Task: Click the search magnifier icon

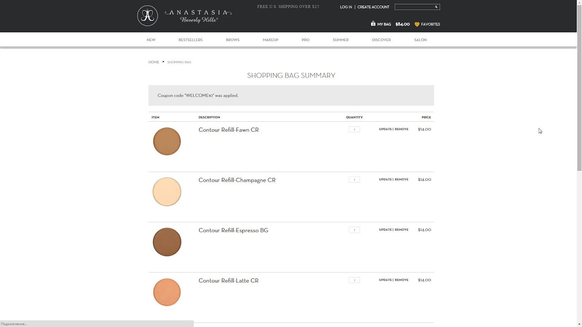Action: (436, 7)
